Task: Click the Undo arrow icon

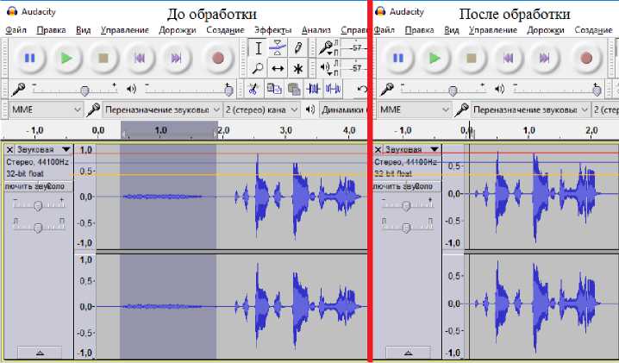Action: tap(361, 90)
